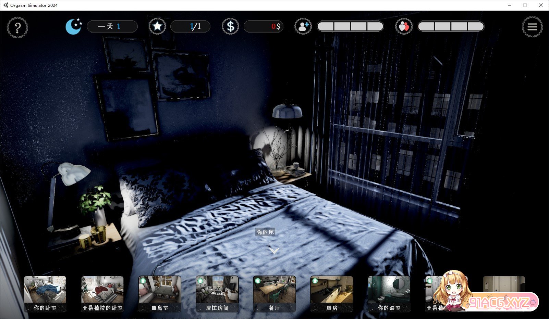549x319 pixels.
Task: Click the couple with heart icon
Action: tap(404, 26)
